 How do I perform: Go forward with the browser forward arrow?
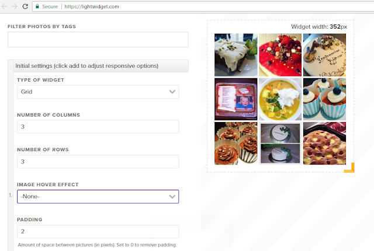15,6
